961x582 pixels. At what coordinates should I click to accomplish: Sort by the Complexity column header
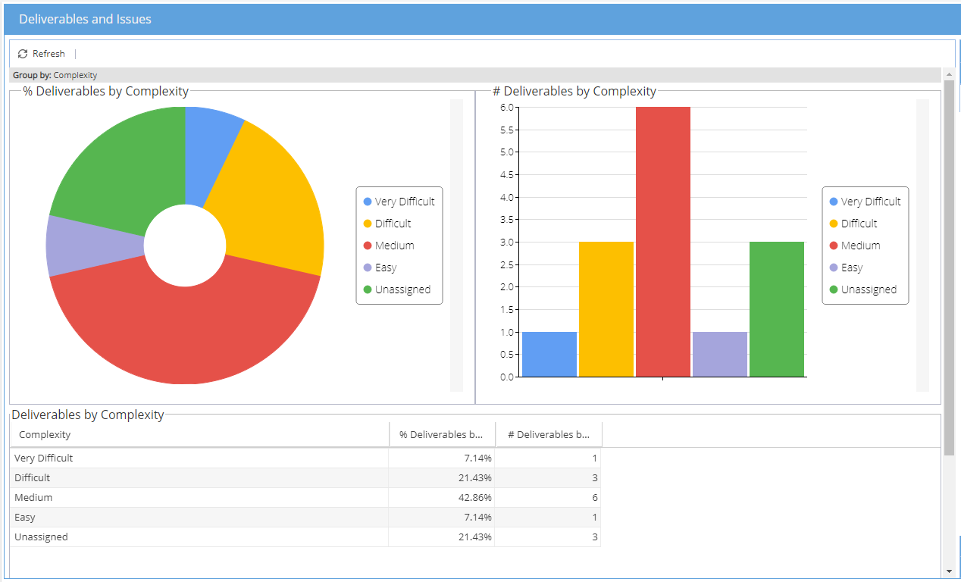(x=199, y=435)
